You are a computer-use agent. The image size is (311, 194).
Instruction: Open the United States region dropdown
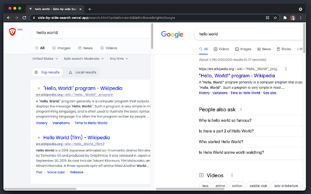pyautogui.click(x=45, y=59)
